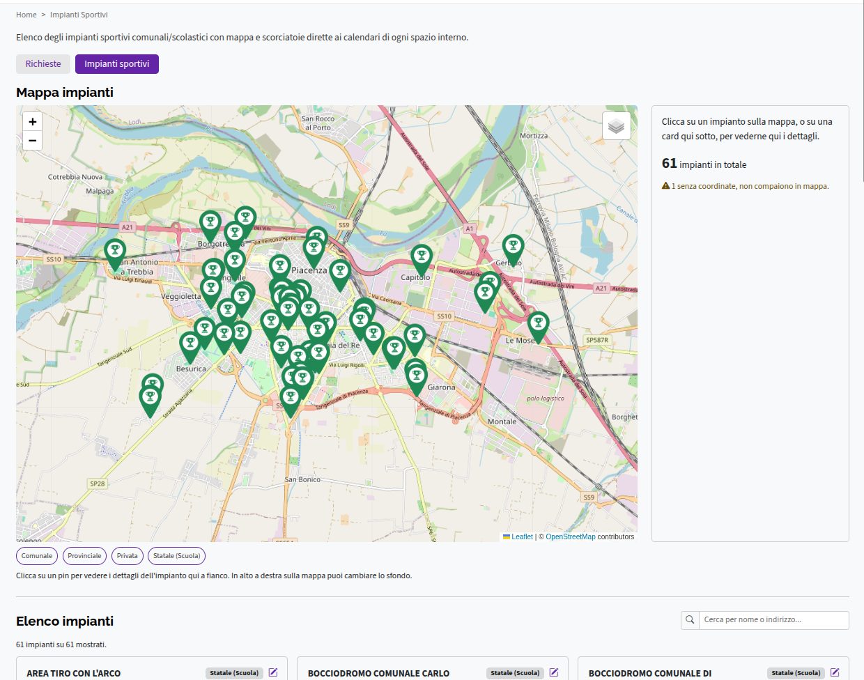Image resolution: width=864 pixels, height=680 pixels.
Task: Open the OpenStreetMap attribution link
Action: coord(571,537)
